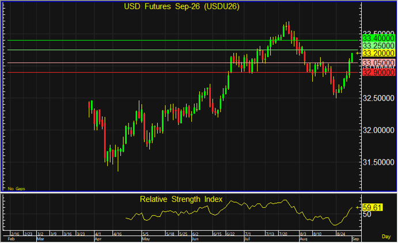Click the 3/23 date label
This screenshot has width=398, height=243.
pyautogui.click(x=81, y=234)
